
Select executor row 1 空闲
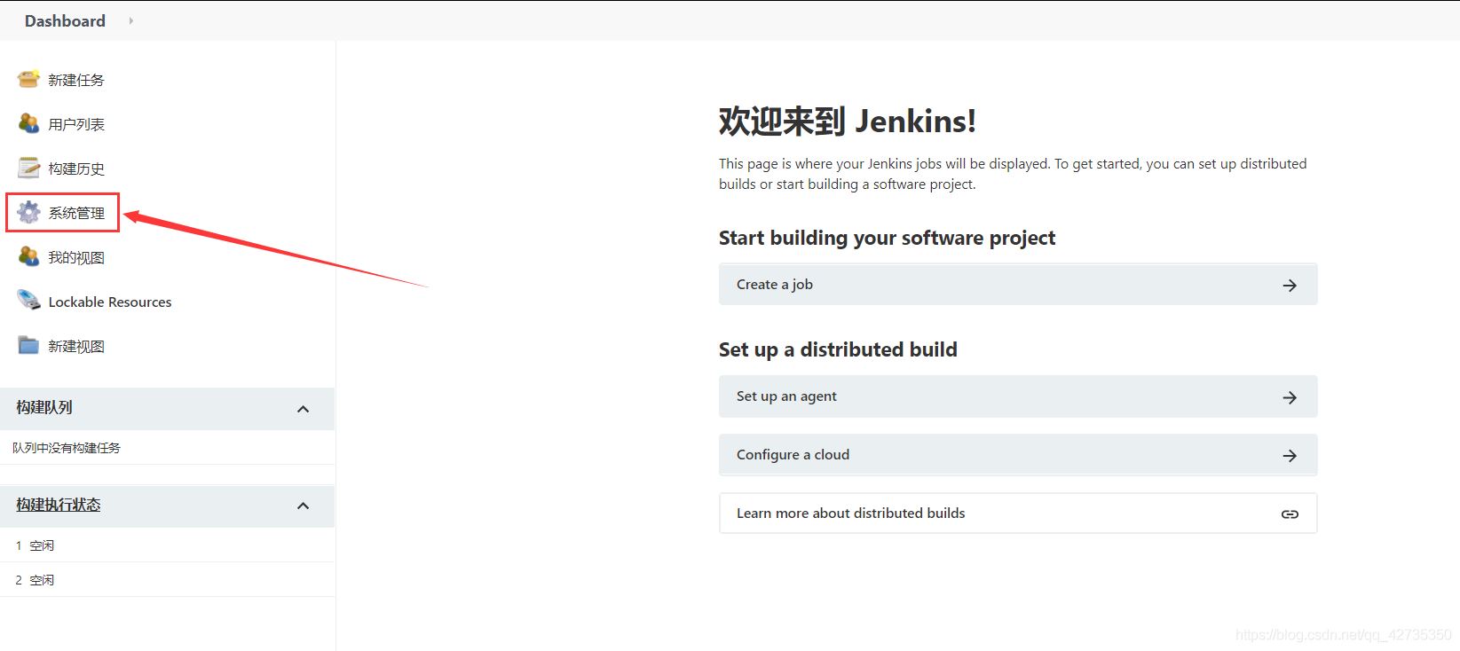coord(167,545)
